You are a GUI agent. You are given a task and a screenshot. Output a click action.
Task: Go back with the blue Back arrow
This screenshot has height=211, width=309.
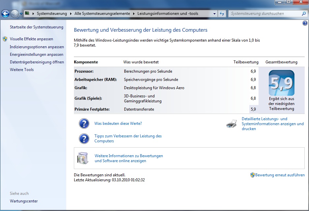coord(5,14)
